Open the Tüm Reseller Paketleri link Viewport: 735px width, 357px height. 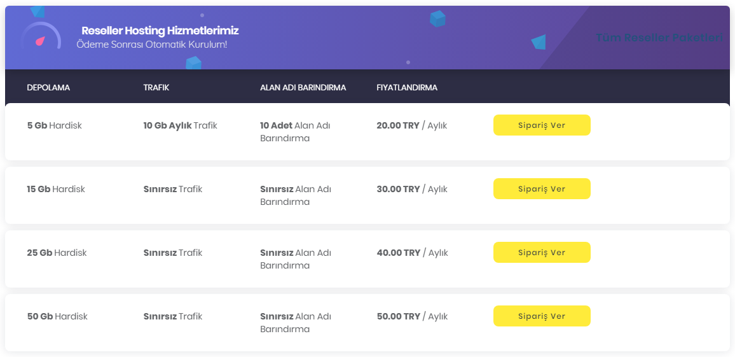point(659,38)
